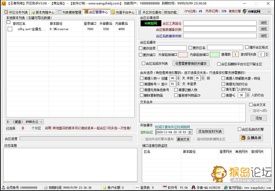Click the app logo icon in the title bar

click(x=3, y=3)
